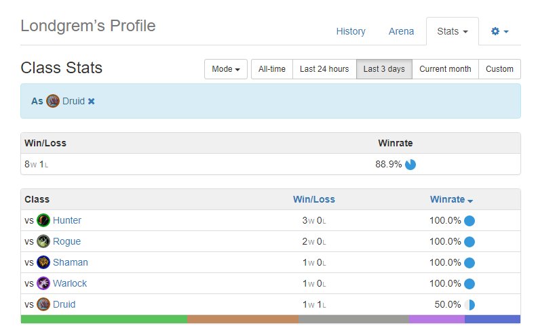
Task: Select the Last 3 days range
Action: pyautogui.click(x=384, y=69)
